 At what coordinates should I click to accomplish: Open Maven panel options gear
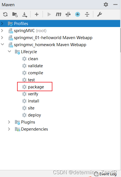click(106, 5)
